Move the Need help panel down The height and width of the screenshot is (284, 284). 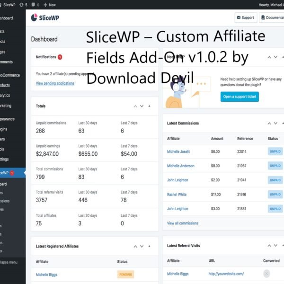click(275, 57)
